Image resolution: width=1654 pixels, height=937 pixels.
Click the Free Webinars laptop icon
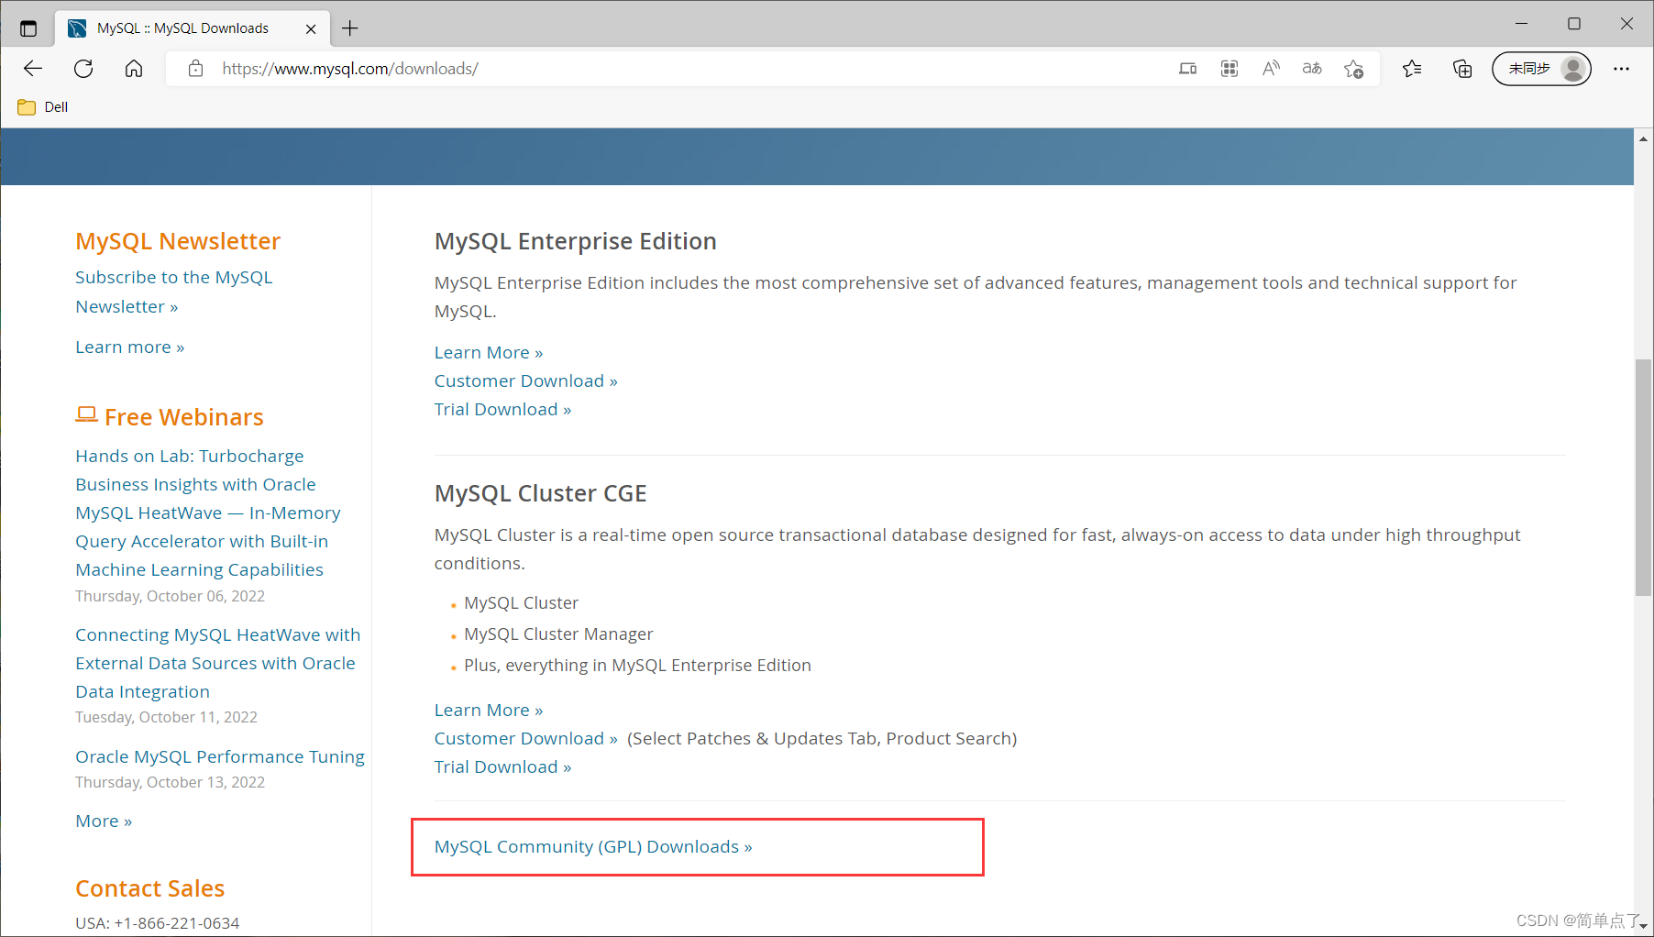click(86, 414)
